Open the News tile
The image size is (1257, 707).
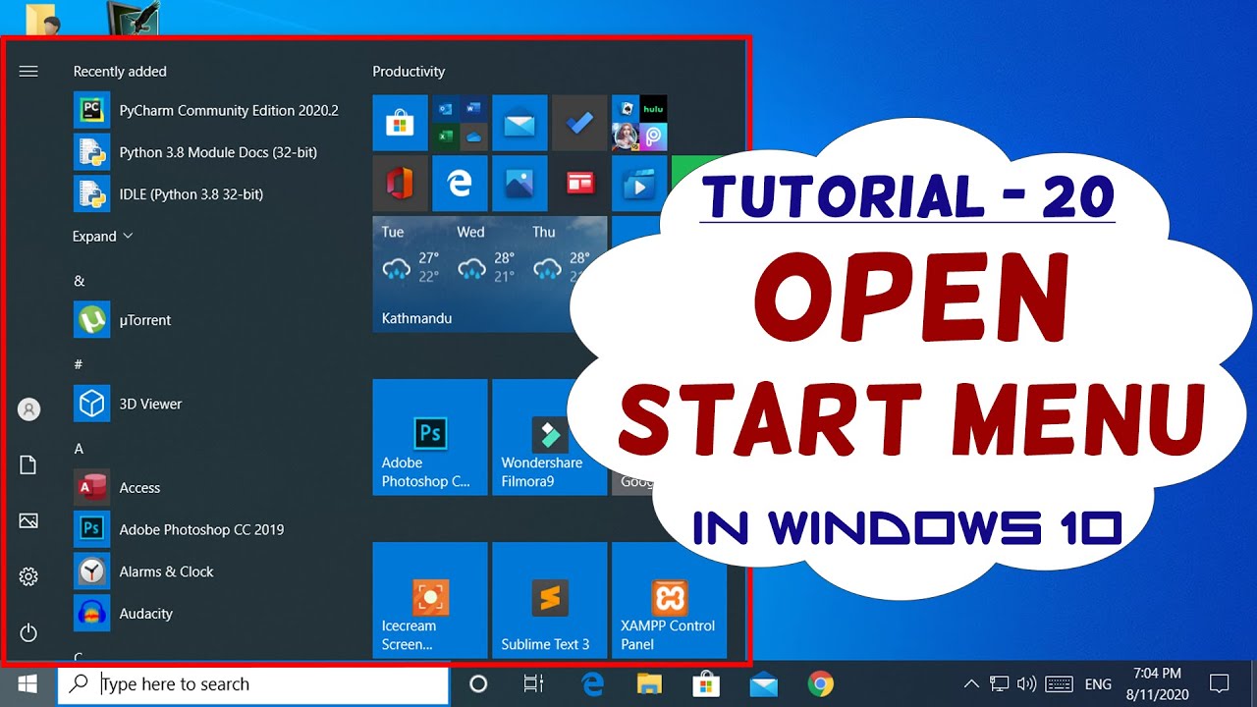click(x=579, y=183)
